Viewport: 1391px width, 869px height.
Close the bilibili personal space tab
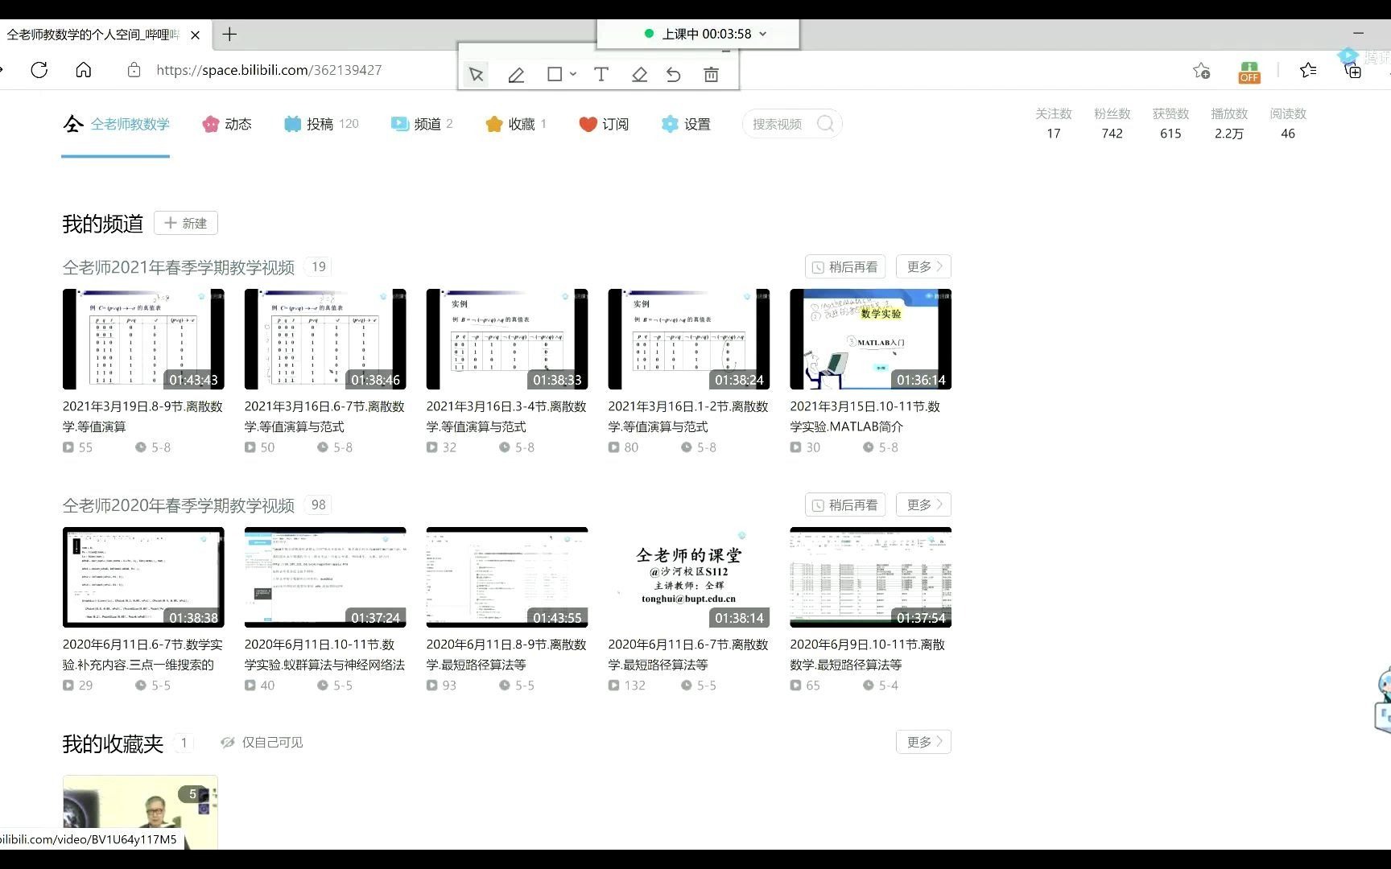click(x=195, y=35)
